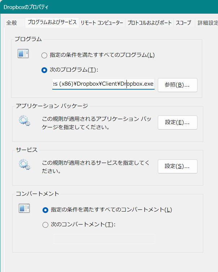Click the empty compartment text field
The width and height of the screenshot is (218, 272).
(x=104, y=239)
